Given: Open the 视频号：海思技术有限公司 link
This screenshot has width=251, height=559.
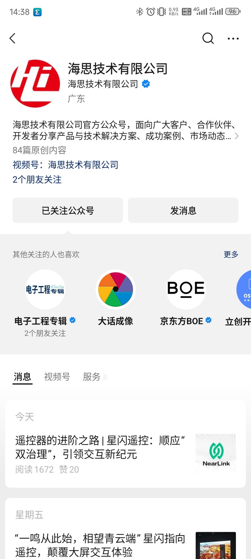Looking at the screenshot, I should (65, 165).
